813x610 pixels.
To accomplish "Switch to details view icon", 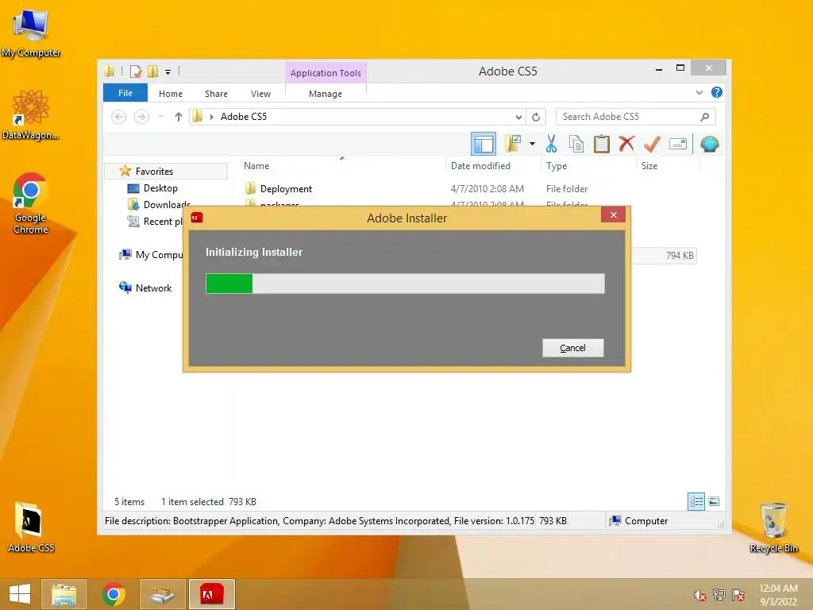I will (x=695, y=501).
